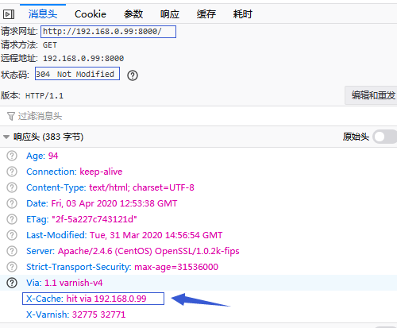Switch to the Cookie tab
The image size is (397, 328).
pyautogui.click(x=91, y=14)
